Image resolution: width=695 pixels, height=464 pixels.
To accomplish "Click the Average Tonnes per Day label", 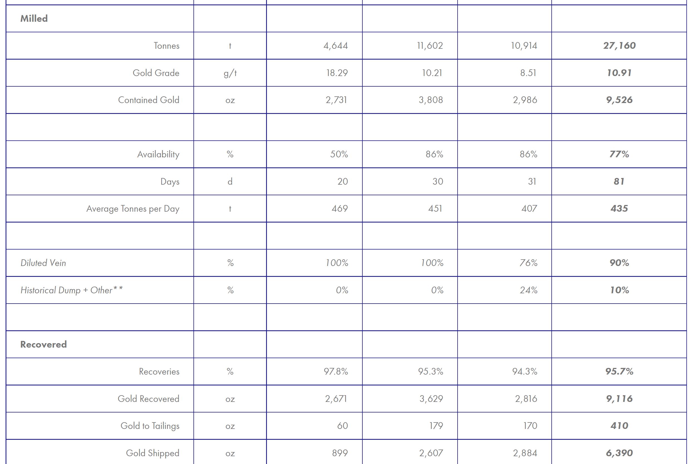I will pos(133,209).
